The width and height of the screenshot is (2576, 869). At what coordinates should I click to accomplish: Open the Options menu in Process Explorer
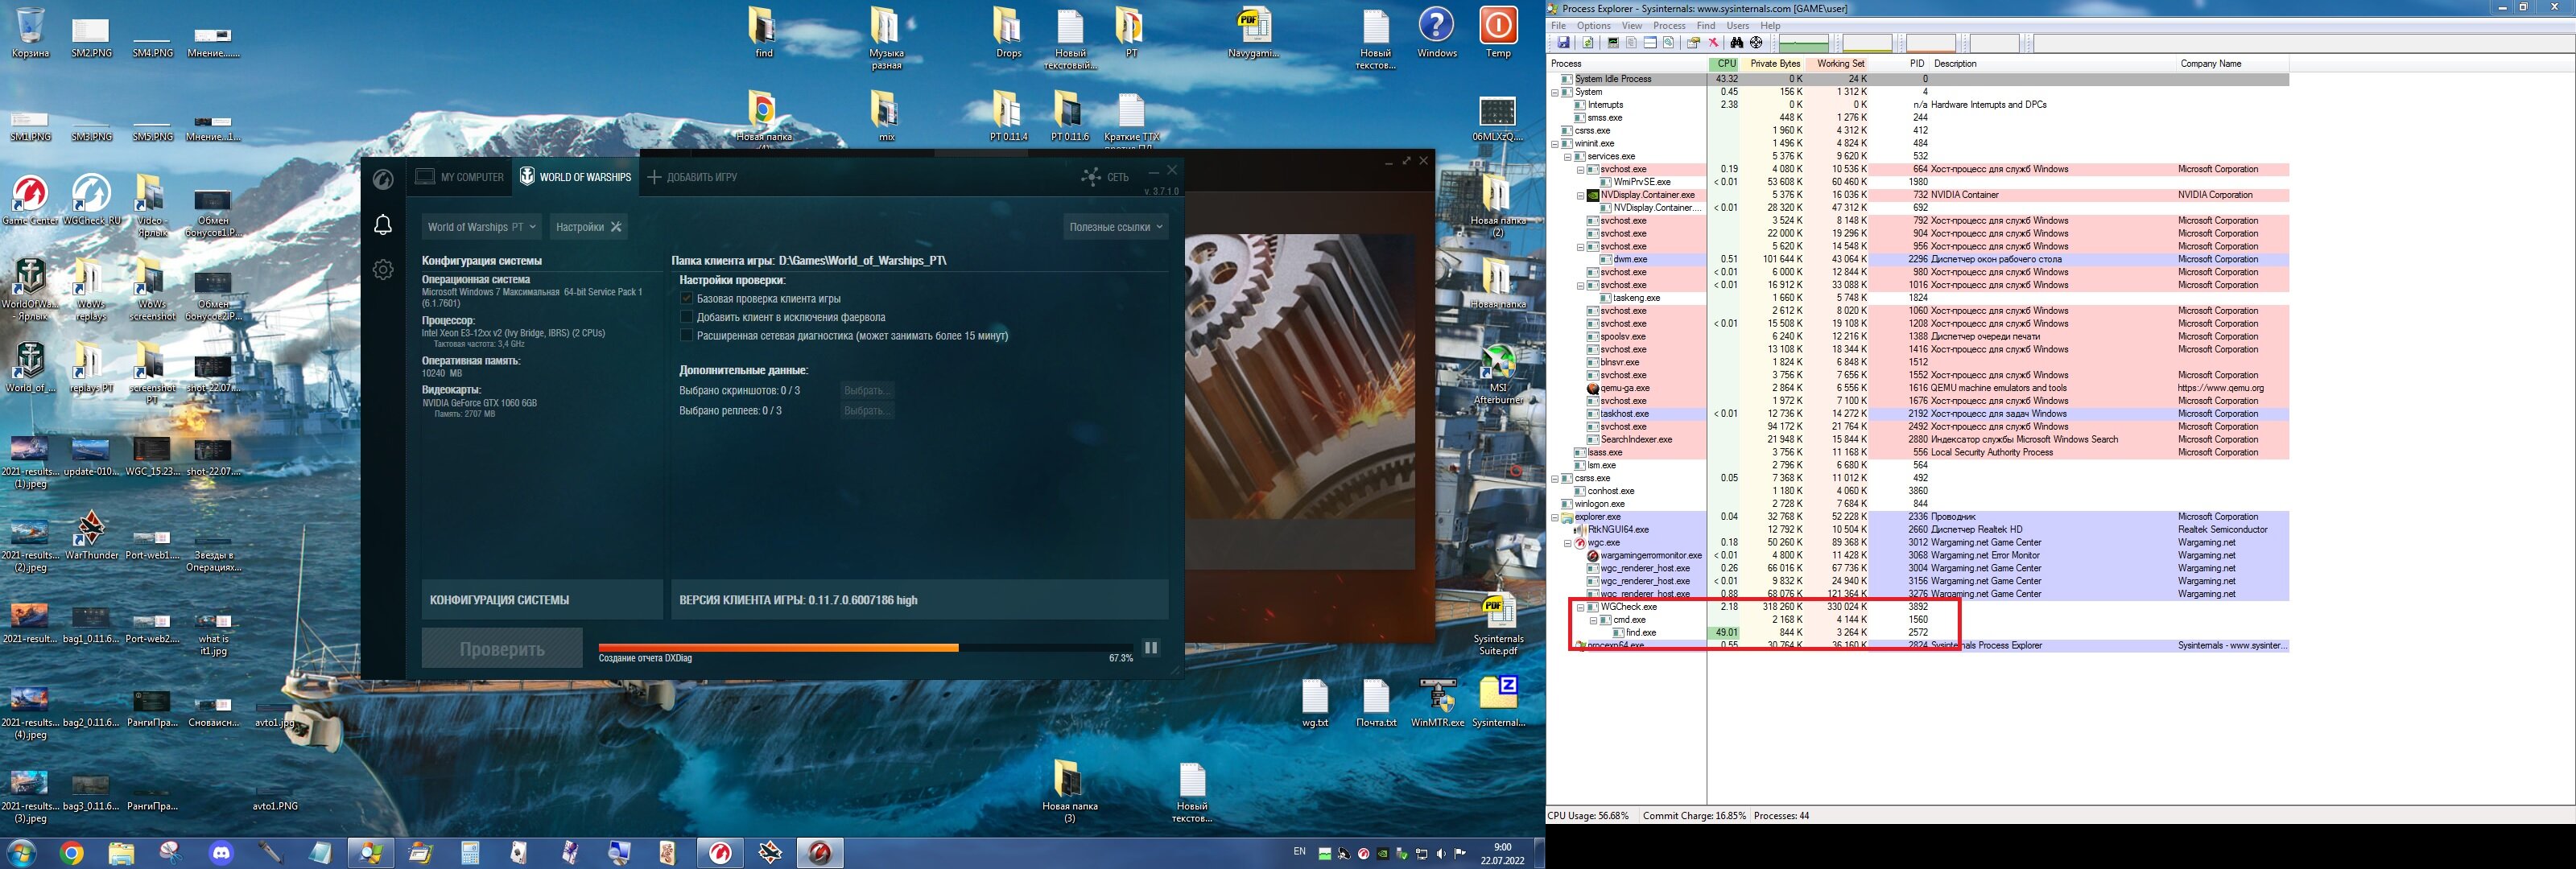[x=1593, y=25]
